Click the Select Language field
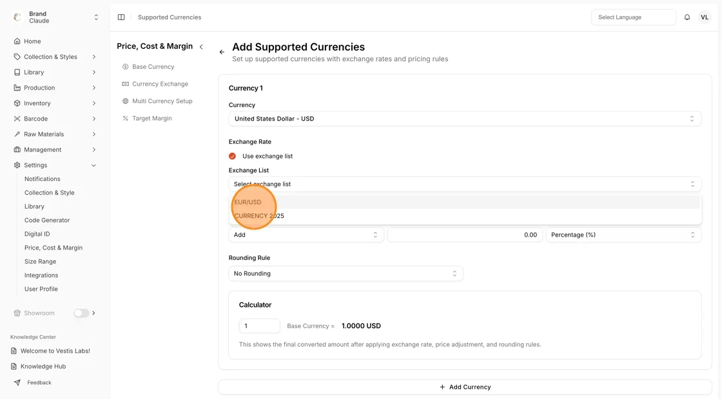This screenshot has height=399, width=722. (634, 17)
